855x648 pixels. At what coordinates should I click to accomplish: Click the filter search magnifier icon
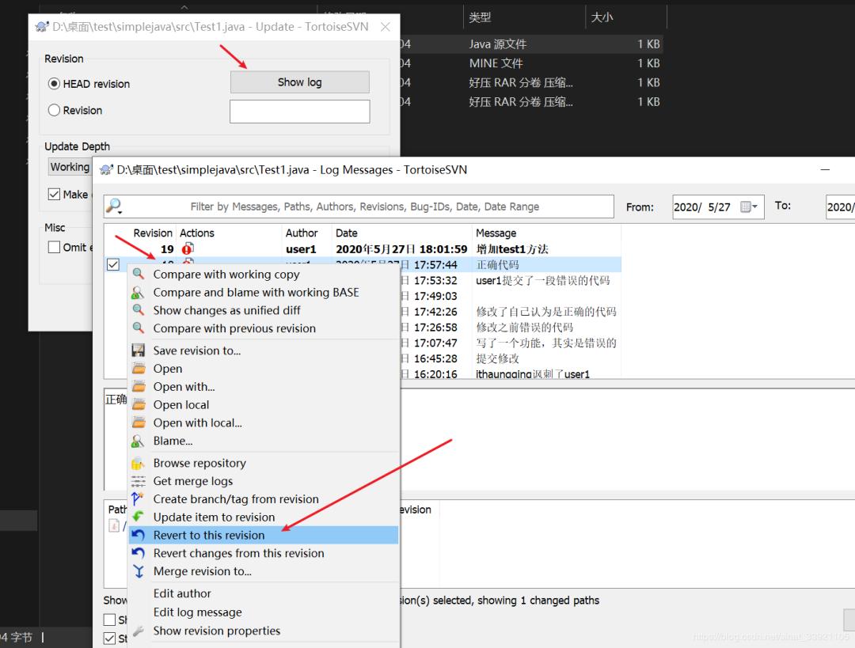coord(115,207)
